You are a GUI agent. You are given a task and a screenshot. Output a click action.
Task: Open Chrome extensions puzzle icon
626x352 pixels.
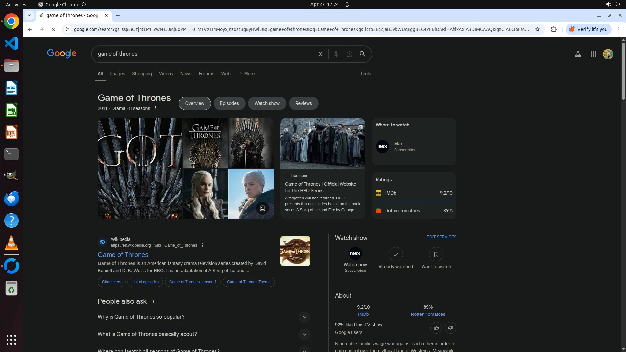coord(554,29)
